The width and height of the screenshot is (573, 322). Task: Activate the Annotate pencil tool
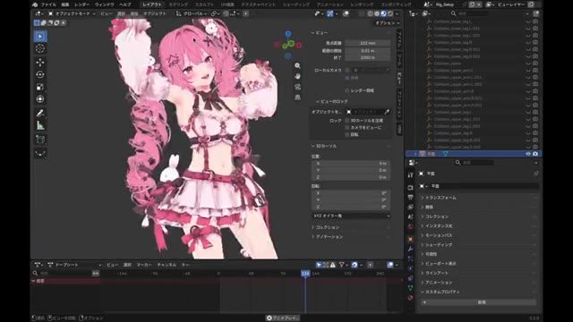click(40, 114)
